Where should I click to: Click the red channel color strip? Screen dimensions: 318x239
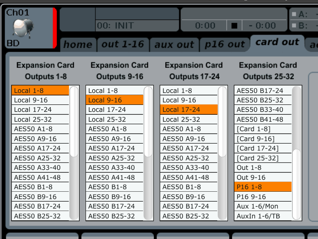pyautogui.click(x=55, y=28)
